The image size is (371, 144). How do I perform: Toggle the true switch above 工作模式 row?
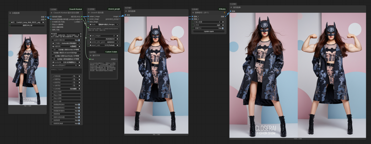(79, 40)
